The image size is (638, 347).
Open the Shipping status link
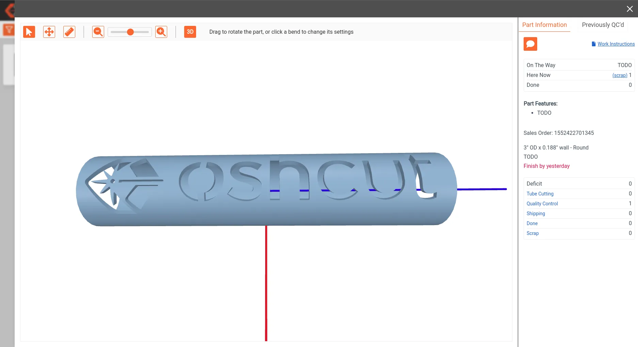(x=536, y=214)
